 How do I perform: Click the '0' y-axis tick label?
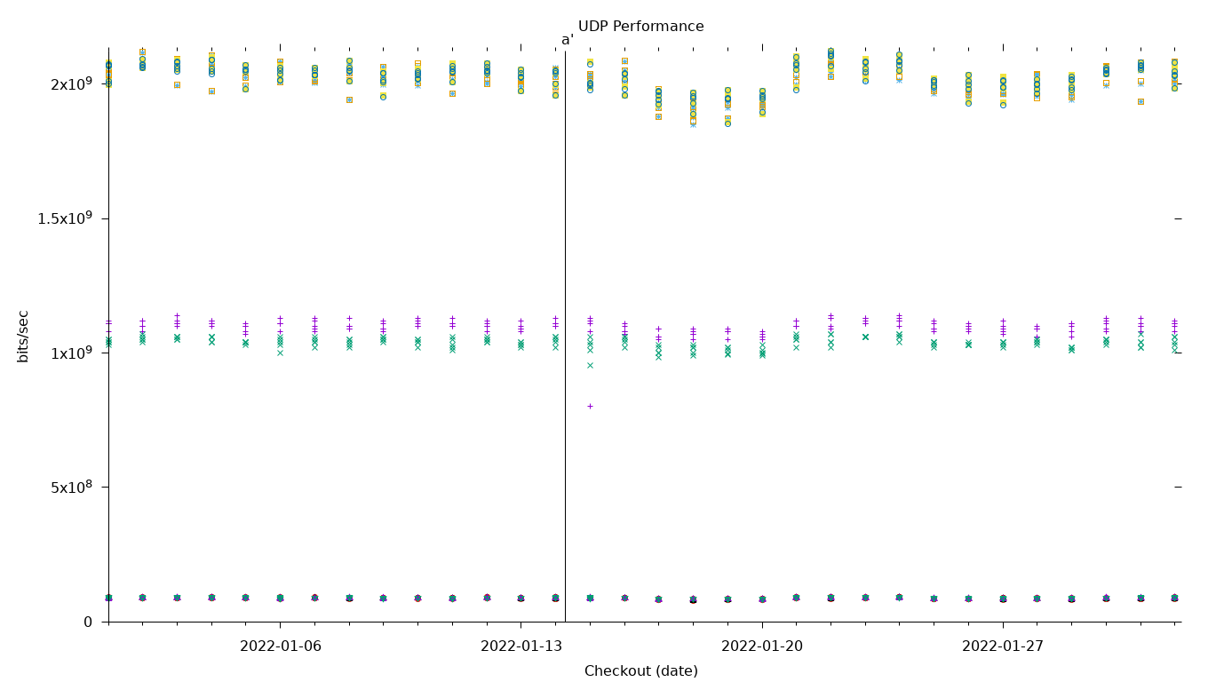88,622
